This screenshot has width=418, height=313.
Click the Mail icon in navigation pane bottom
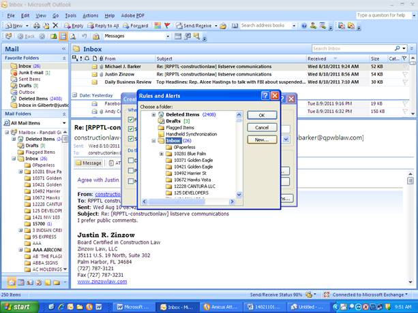pos(12,282)
